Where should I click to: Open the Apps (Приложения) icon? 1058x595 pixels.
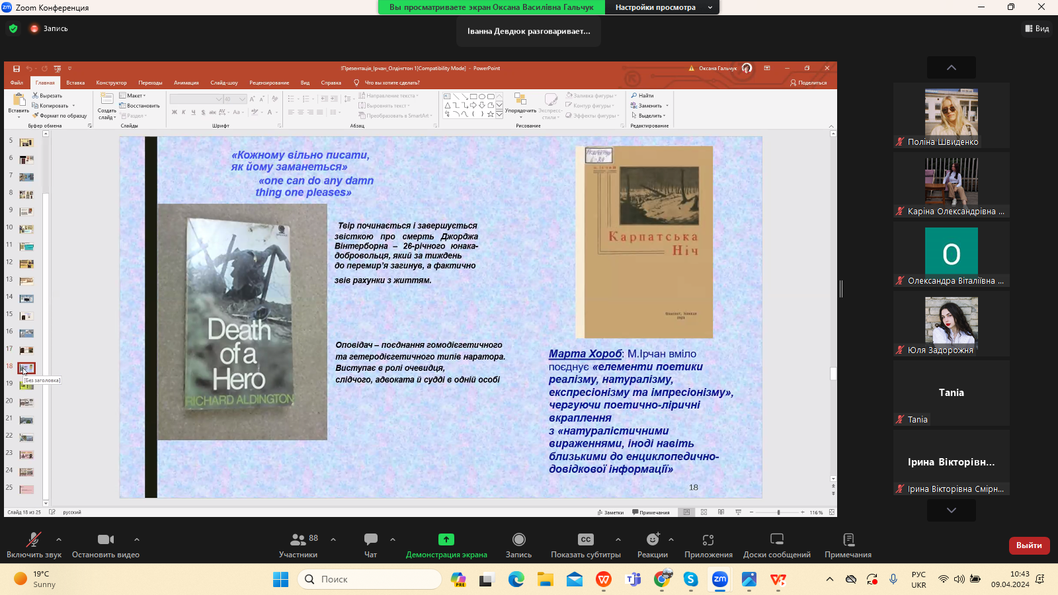(x=708, y=540)
